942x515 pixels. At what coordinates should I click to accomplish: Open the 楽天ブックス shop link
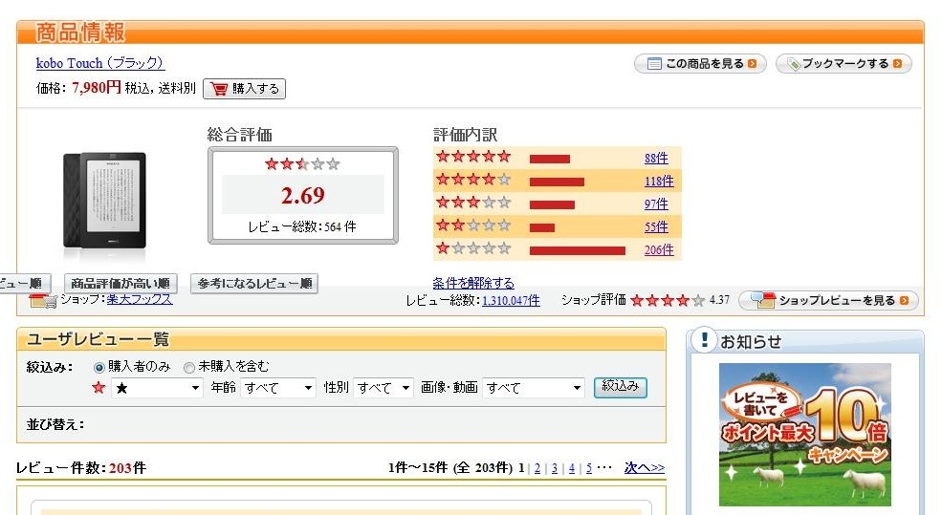click(x=140, y=299)
